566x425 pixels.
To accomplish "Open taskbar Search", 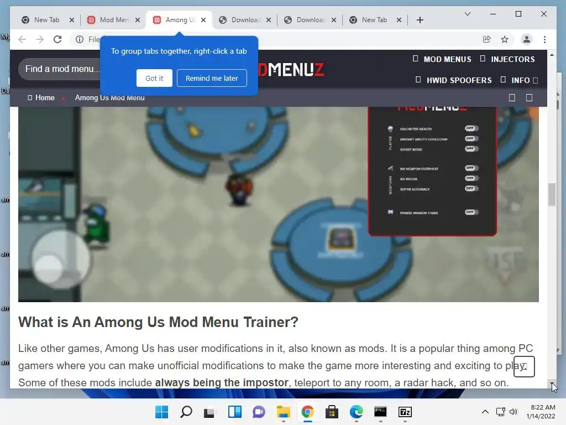I will point(186,412).
